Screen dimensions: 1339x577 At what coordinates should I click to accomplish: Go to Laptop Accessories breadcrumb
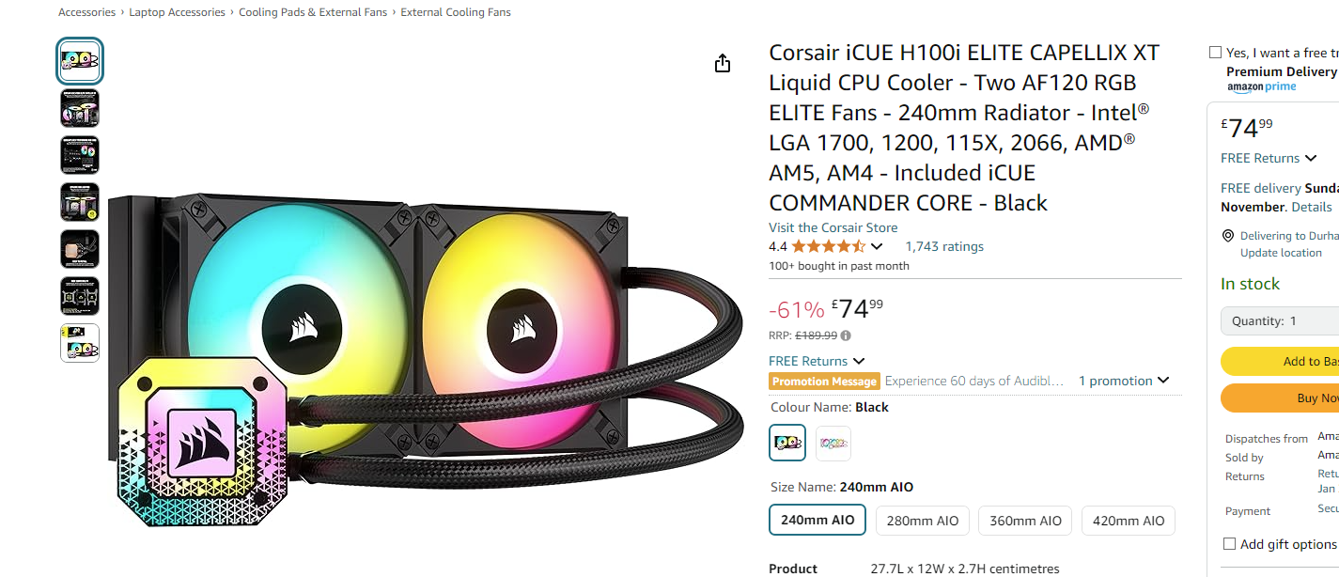pyautogui.click(x=177, y=12)
